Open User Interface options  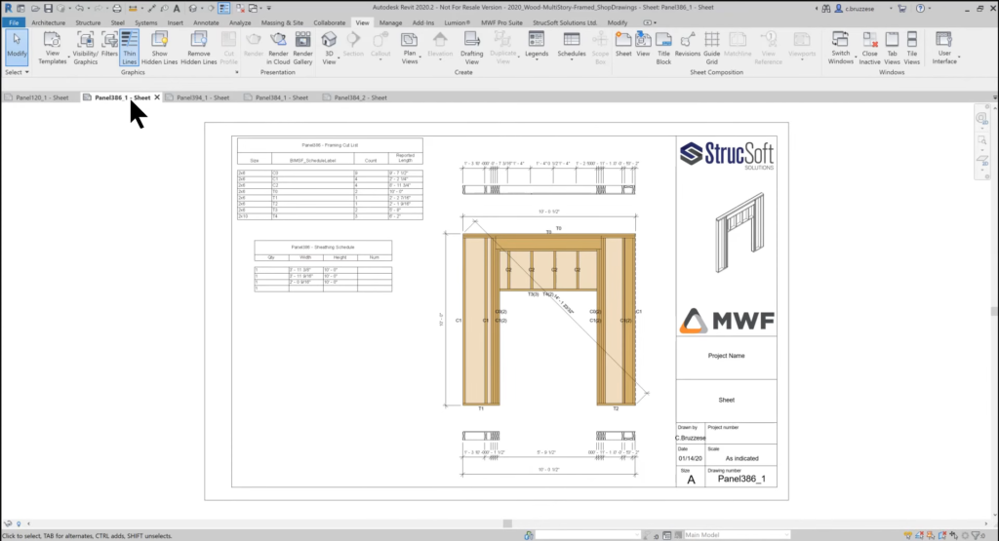944,48
